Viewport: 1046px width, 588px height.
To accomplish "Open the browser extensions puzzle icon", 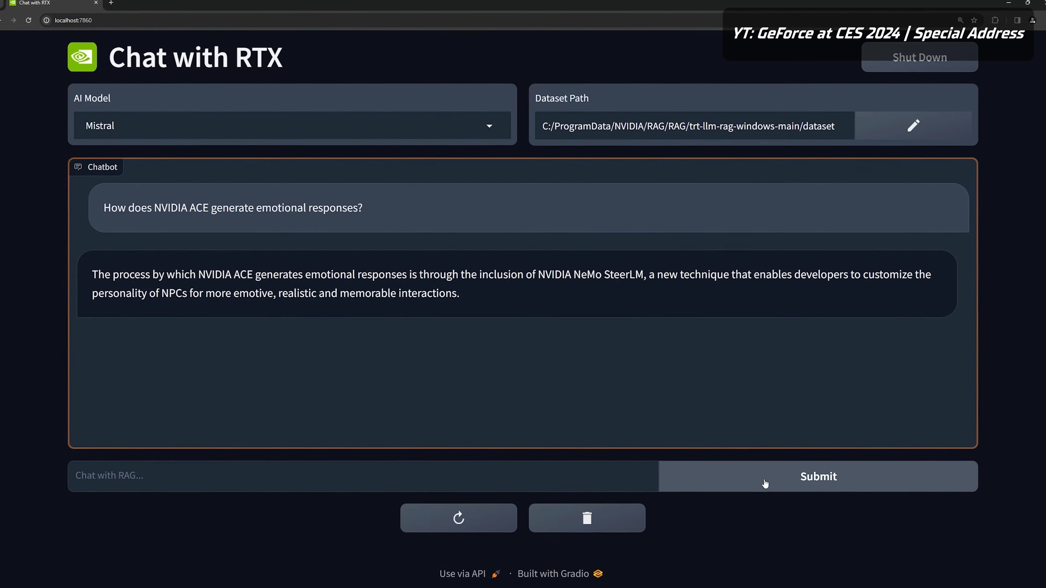I will click(995, 20).
